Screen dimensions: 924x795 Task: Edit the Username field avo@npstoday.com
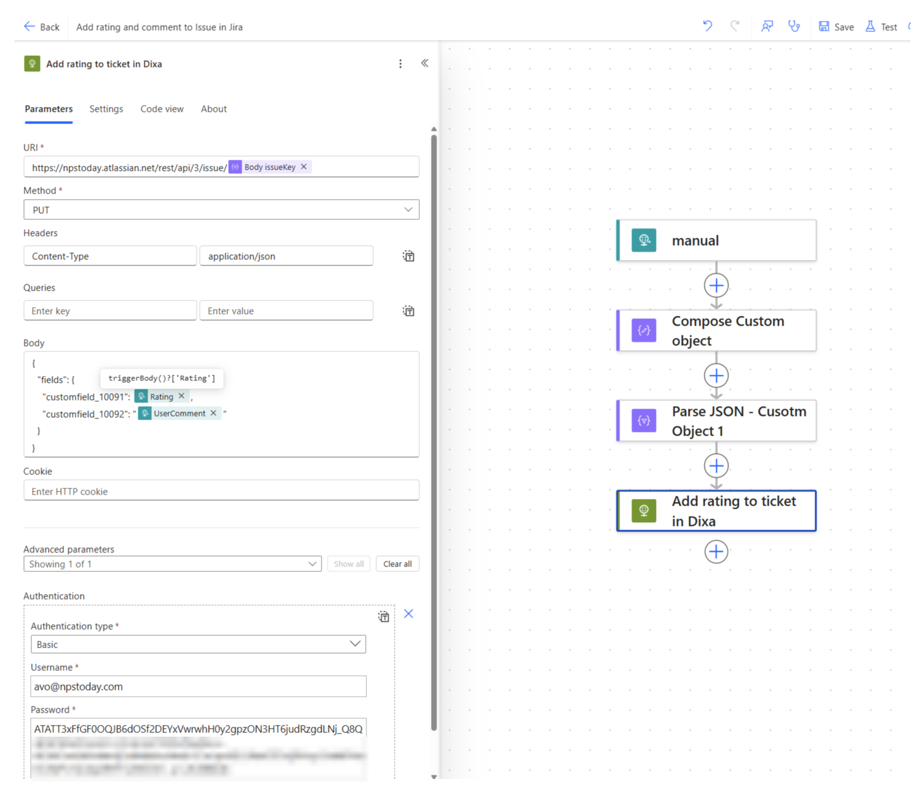(x=198, y=686)
